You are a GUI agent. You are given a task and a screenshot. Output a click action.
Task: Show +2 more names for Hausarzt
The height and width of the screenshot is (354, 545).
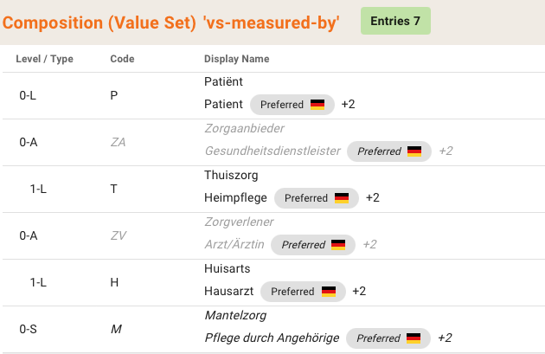tap(358, 292)
